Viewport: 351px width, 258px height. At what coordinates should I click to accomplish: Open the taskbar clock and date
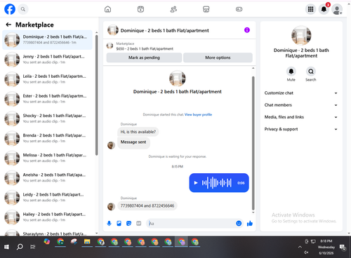(x=326, y=247)
